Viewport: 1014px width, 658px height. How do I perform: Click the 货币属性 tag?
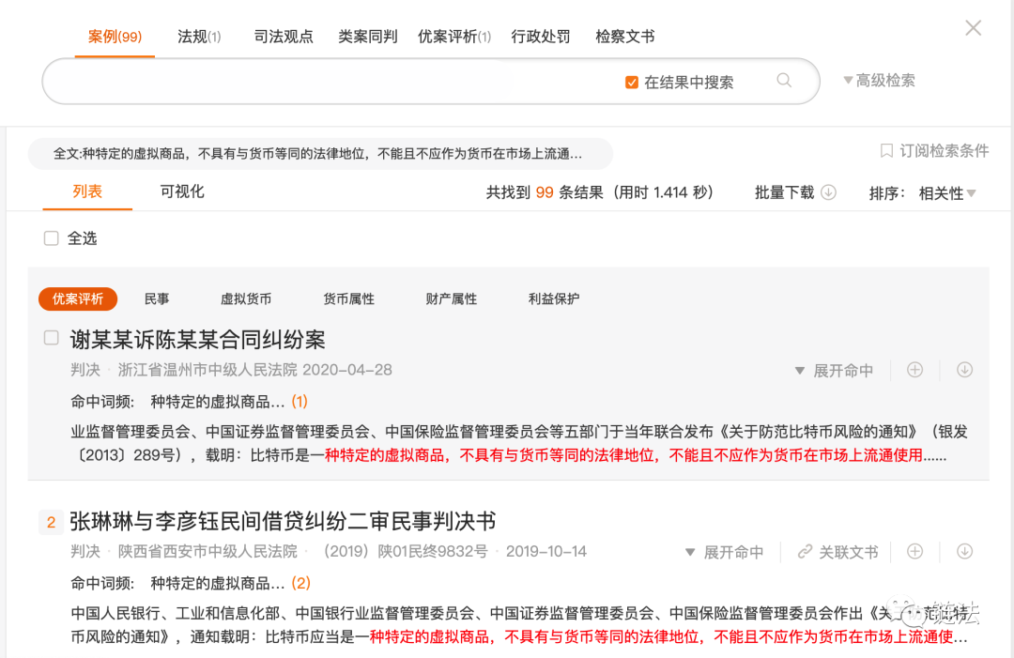[348, 298]
